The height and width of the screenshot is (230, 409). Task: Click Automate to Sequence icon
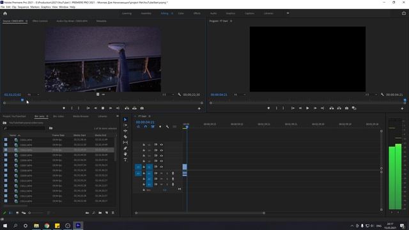[87, 213]
